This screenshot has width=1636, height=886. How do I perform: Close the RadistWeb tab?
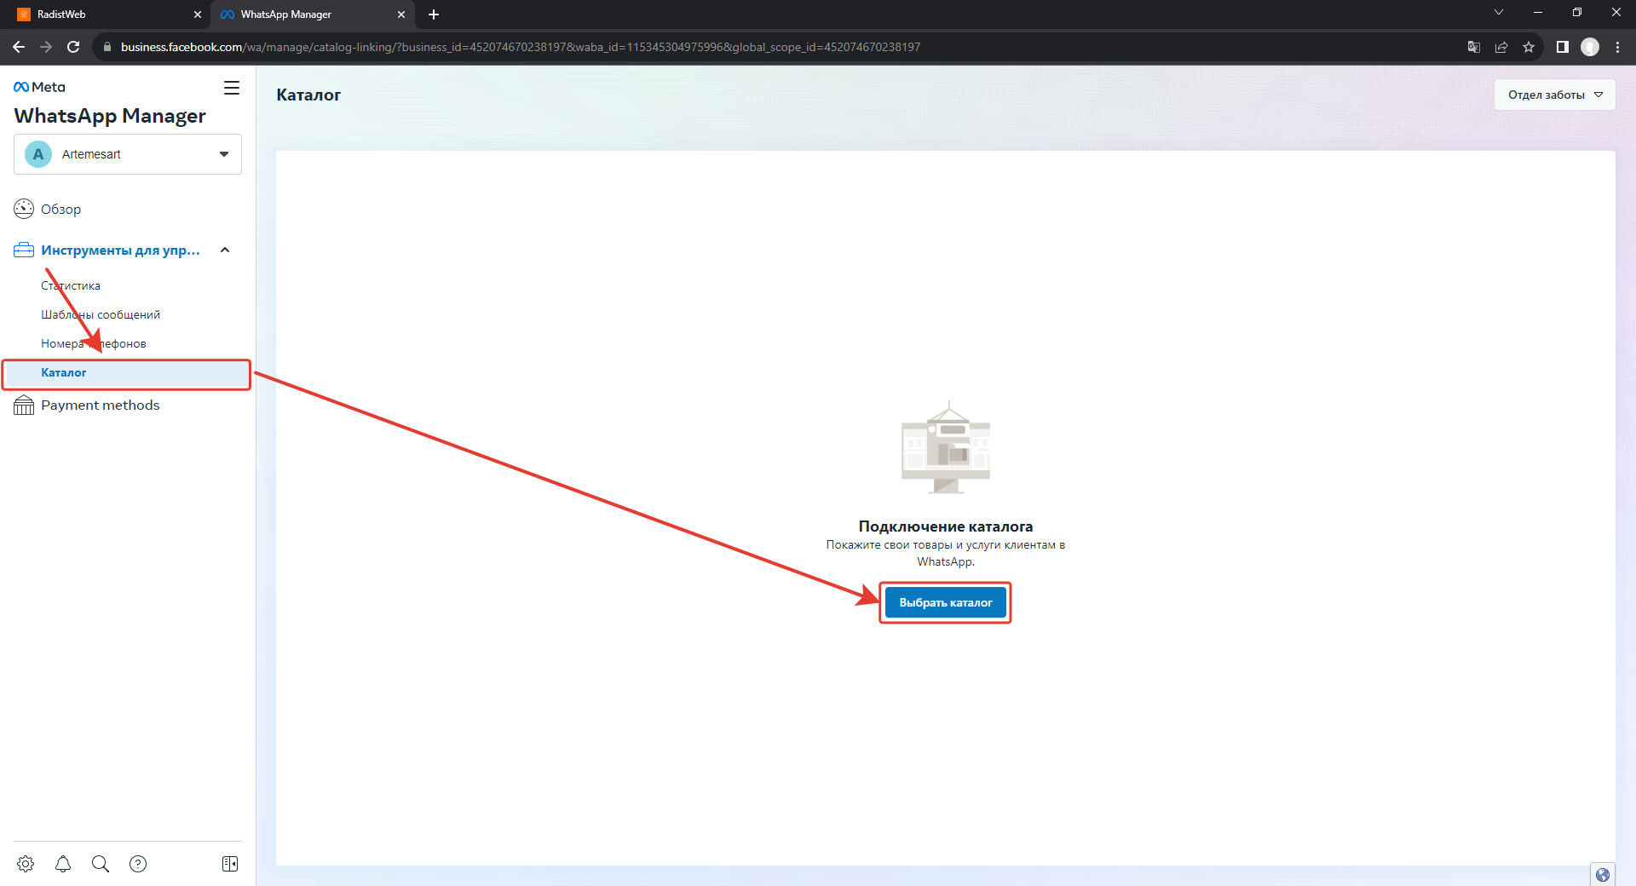coord(198,14)
